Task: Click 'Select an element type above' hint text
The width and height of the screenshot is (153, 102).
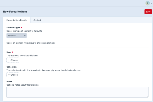Action: click(x=30, y=43)
